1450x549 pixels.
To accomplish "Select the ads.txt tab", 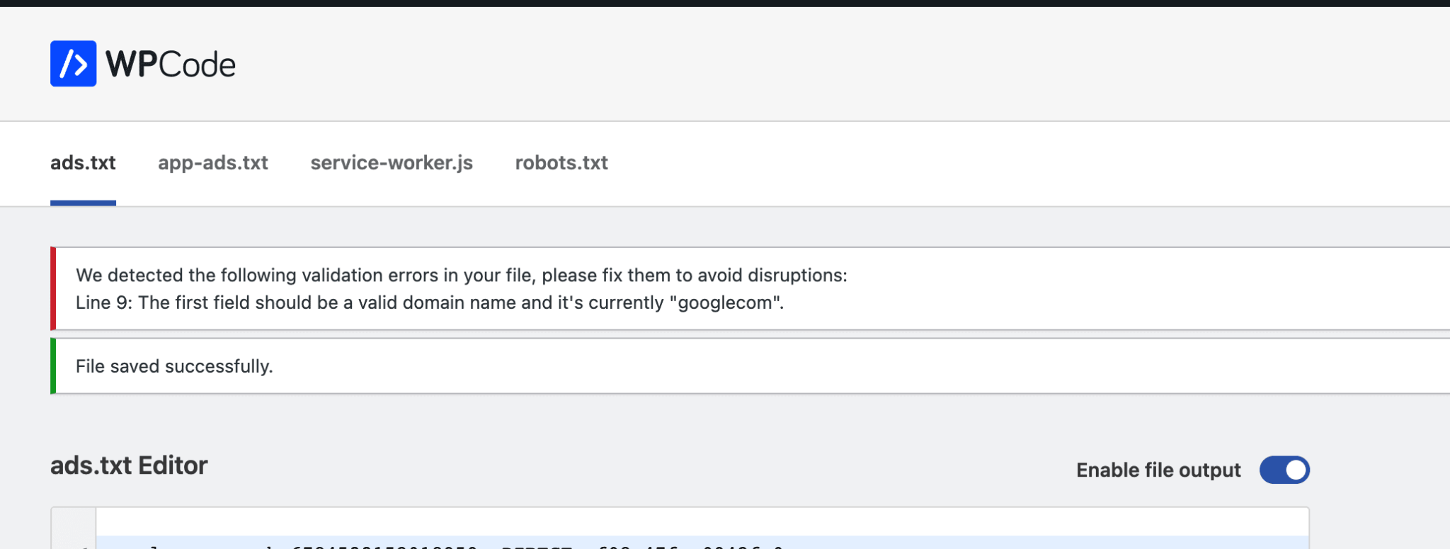I will click(x=83, y=163).
